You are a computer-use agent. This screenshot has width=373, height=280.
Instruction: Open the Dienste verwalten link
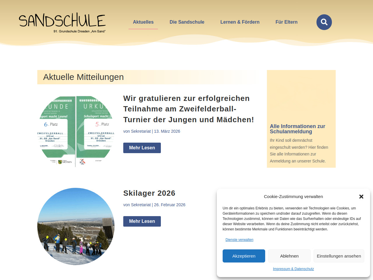click(239, 240)
